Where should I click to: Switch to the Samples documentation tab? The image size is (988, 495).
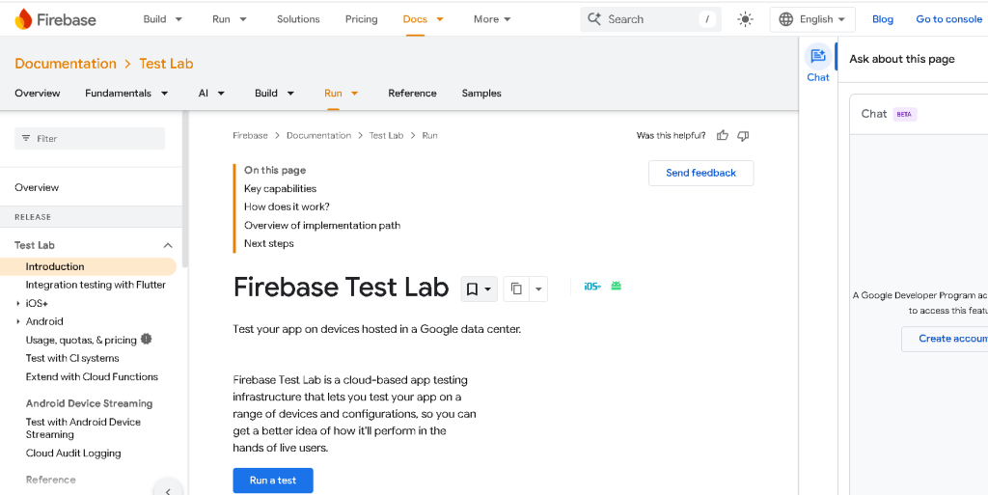coord(481,94)
